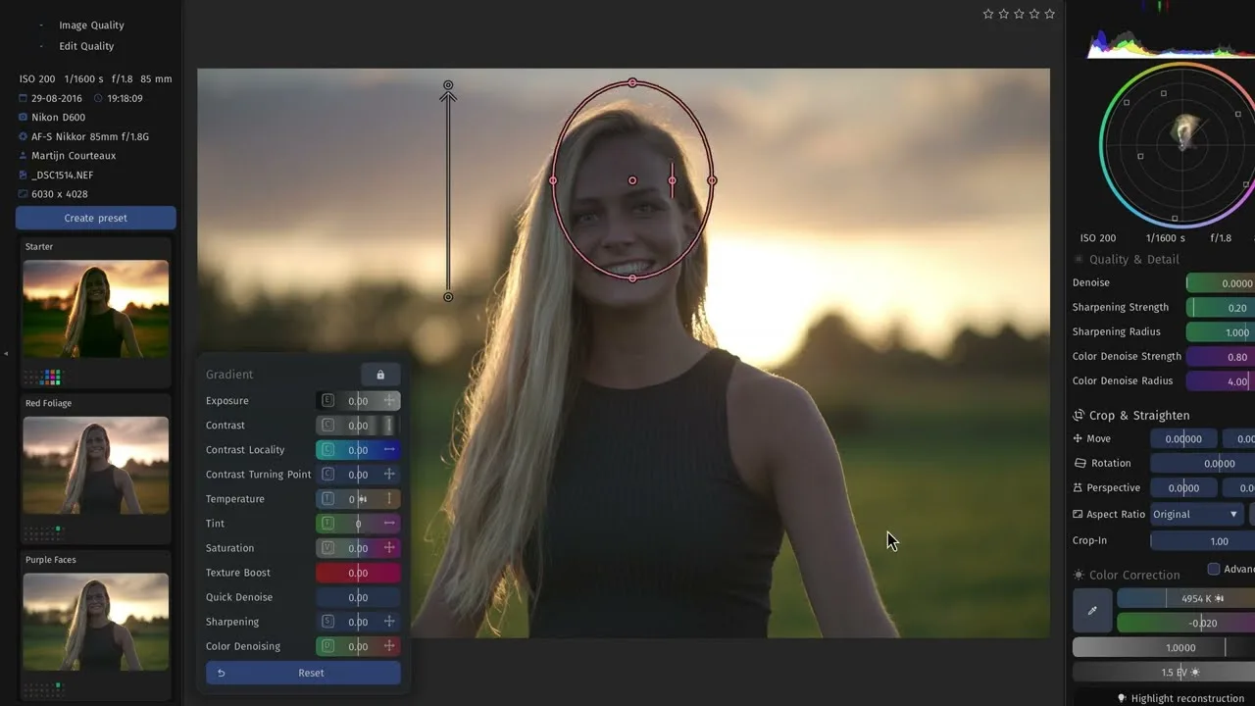Screen dimensions: 1255x706
Task: Click the third rating star
Action: [x=1019, y=14]
